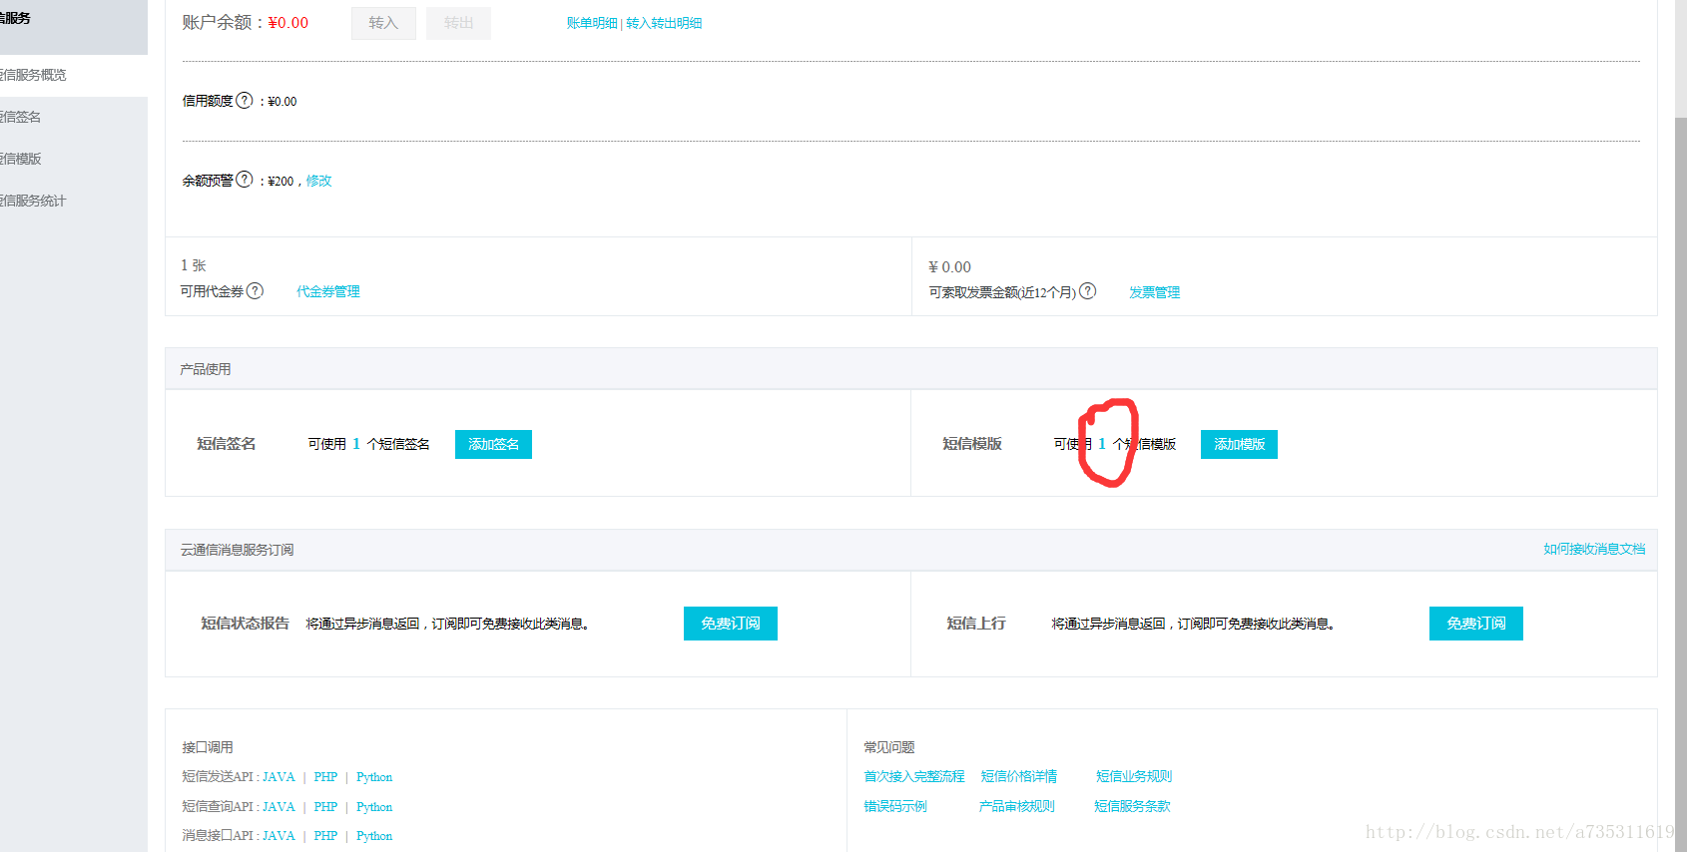Open 转入转出明细 link
Screen dimensions: 1687x852
pyautogui.click(x=664, y=23)
